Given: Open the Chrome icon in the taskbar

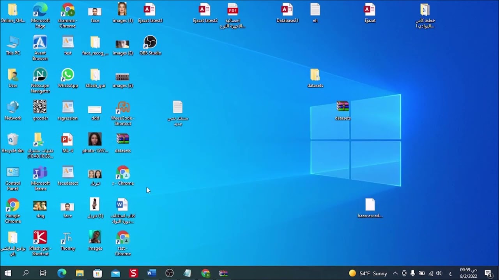Looking at the screenshot, I should pos(205,273).
